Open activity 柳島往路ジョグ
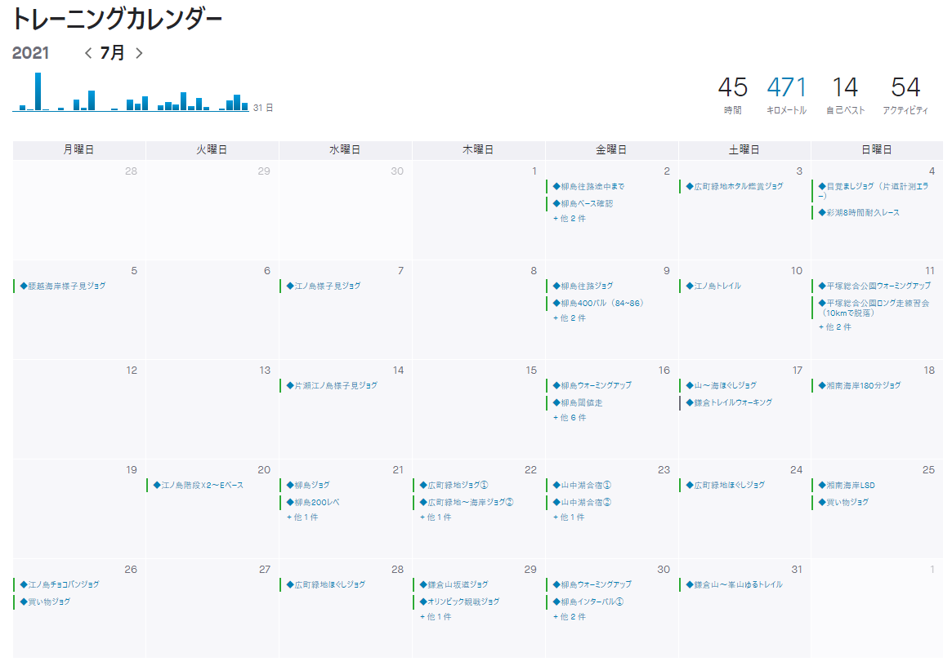The width and height of the screenshot is (952, 666). (x=583, y=286)
